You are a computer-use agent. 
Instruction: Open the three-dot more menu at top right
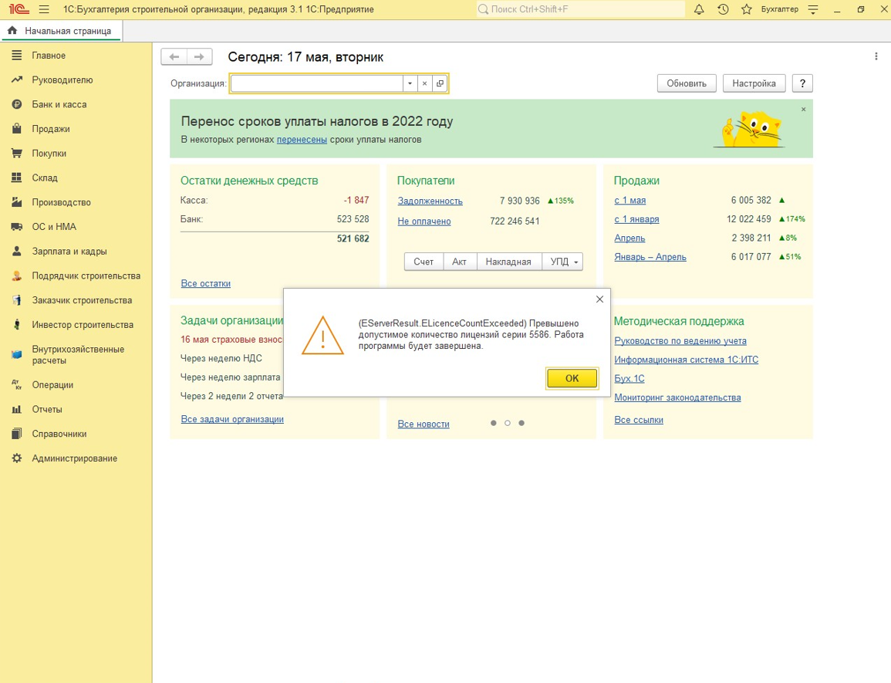click(x=876, y=56)
